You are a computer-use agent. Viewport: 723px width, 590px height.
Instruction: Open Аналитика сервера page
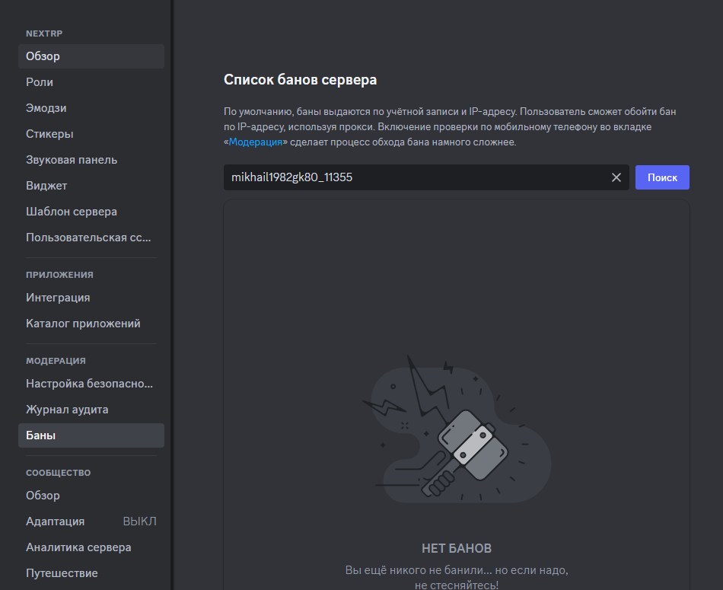pos(91,547)
